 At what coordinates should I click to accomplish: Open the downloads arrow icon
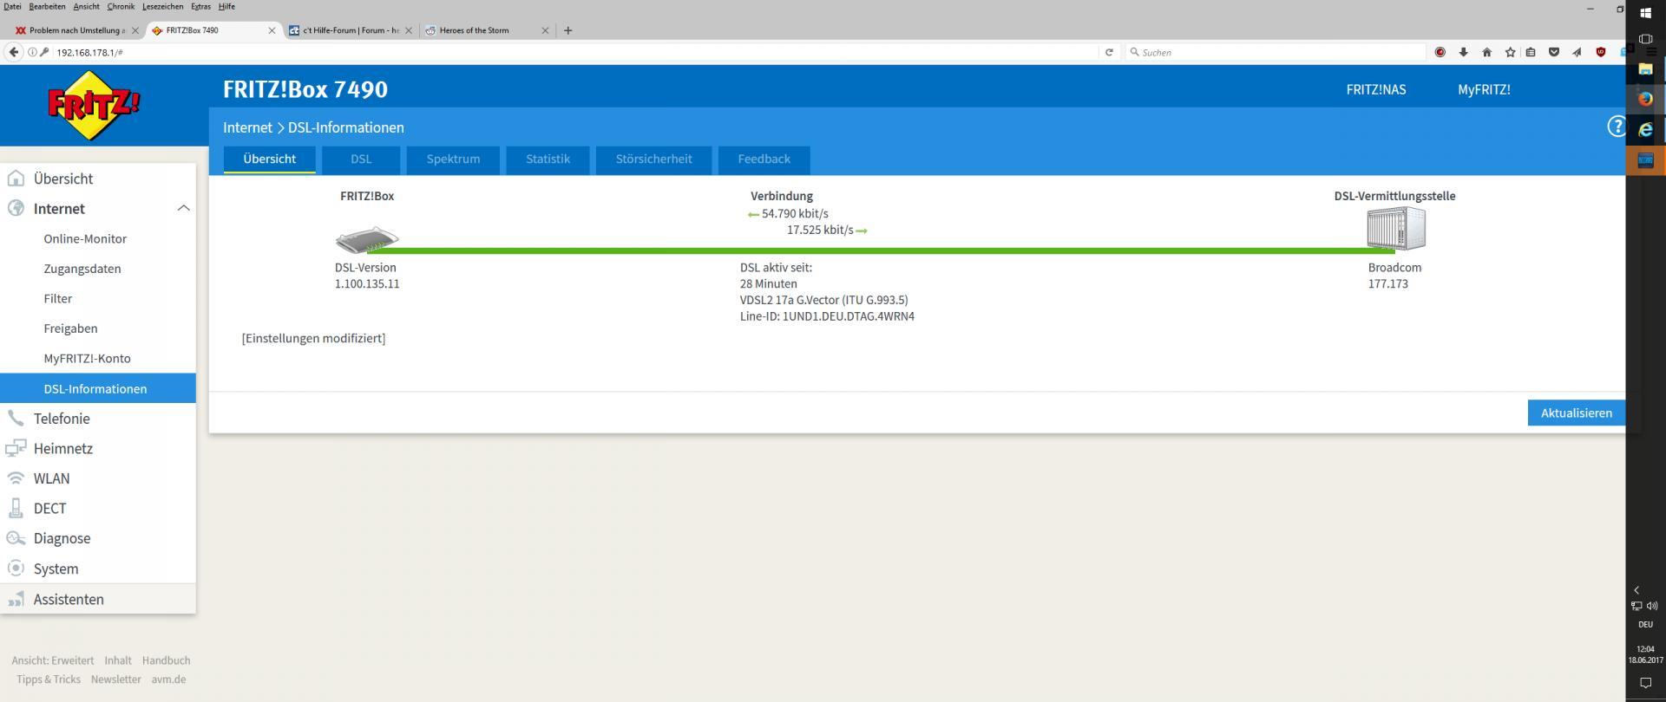click(1464, 52)
